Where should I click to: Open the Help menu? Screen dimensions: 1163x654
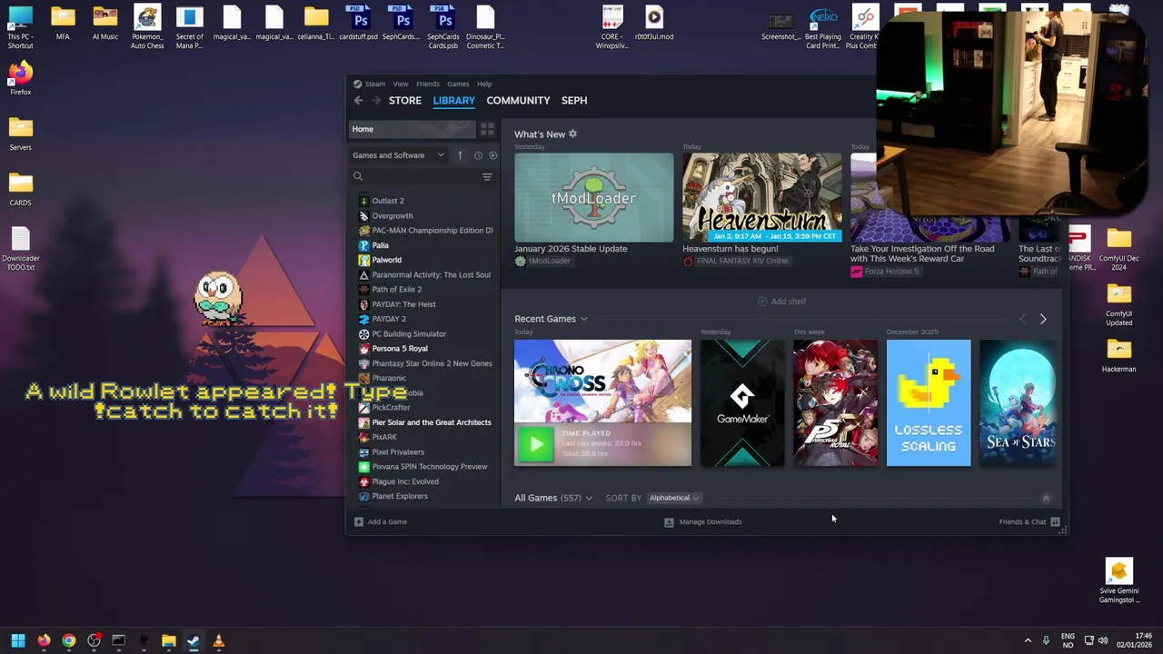(x=484, y=84)
